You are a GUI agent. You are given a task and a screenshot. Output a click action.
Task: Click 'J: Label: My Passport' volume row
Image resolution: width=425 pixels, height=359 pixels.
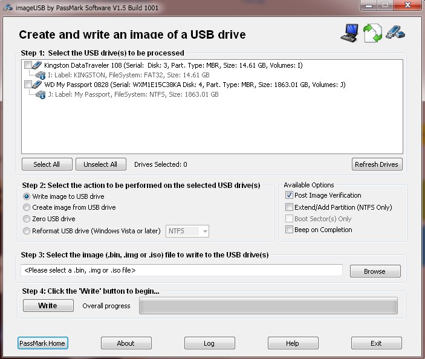click(133, 94)
